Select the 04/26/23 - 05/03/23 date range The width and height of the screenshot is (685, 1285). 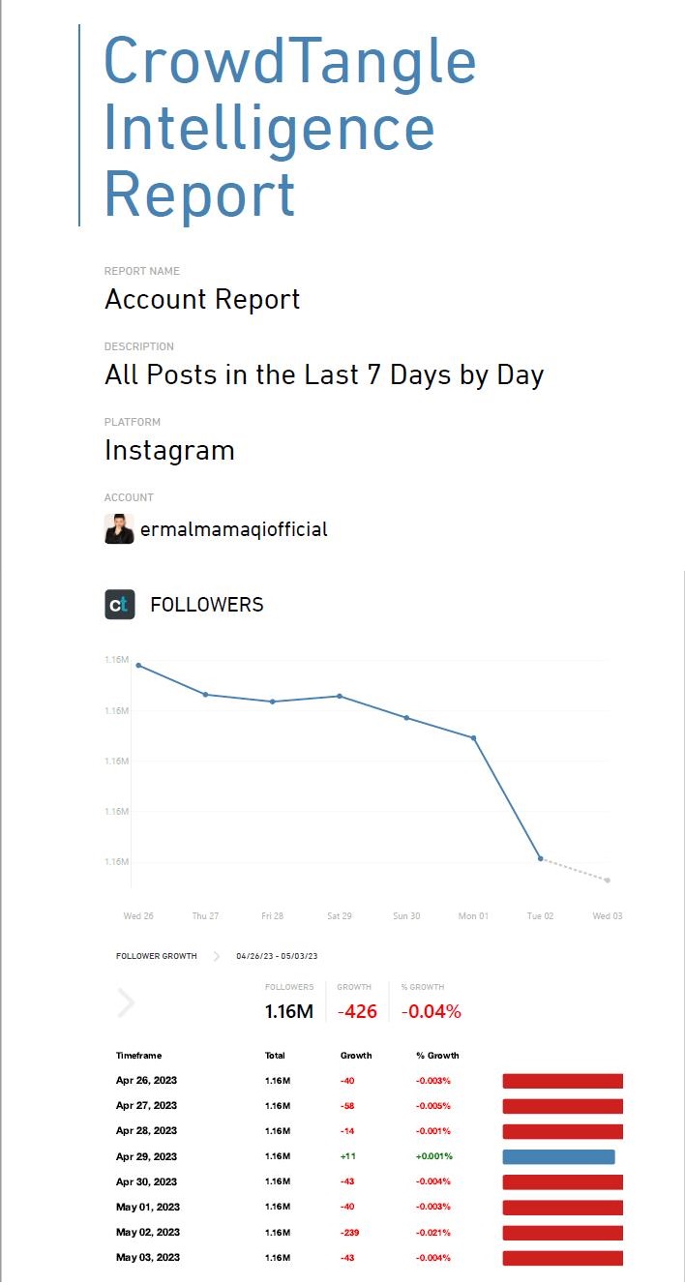[x=277, y=956]
